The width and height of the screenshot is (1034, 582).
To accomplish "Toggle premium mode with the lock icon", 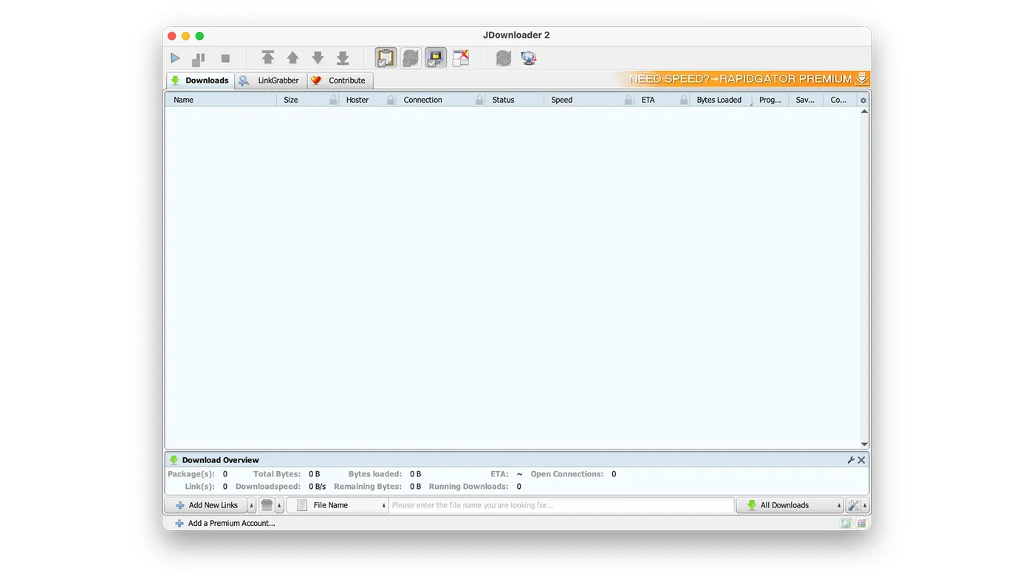I will click(x=436, y=58).
